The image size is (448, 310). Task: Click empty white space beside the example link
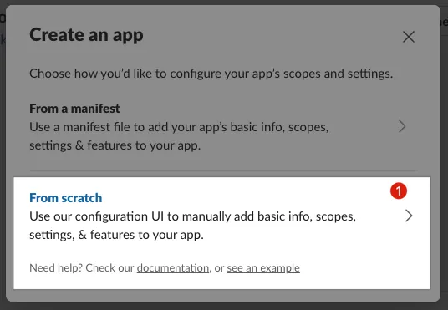(x=363, y=268)
